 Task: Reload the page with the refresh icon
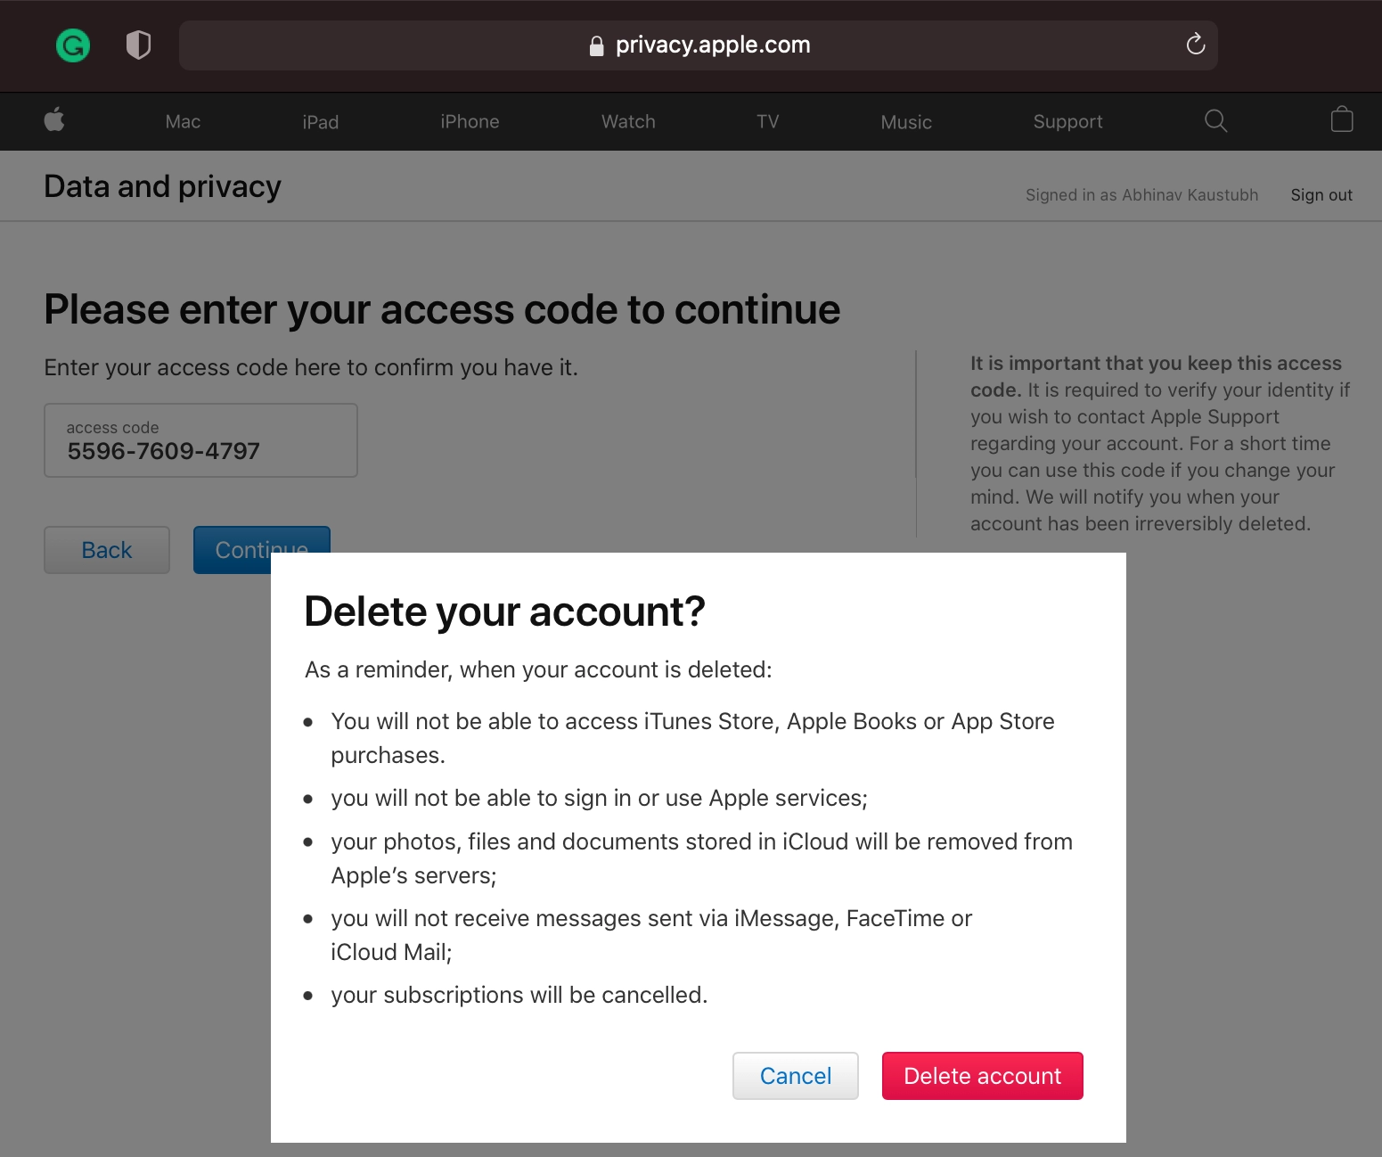point(1195,45)
